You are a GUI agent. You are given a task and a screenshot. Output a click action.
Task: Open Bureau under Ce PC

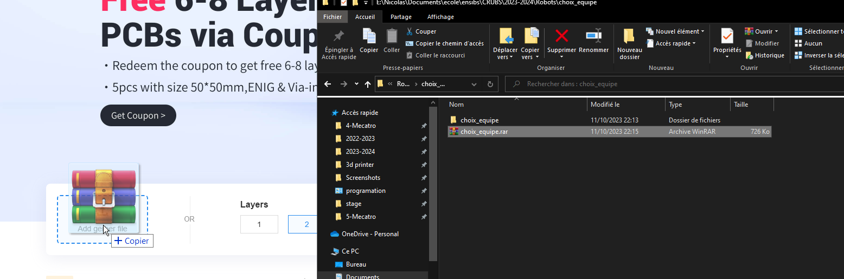[356, 264]
